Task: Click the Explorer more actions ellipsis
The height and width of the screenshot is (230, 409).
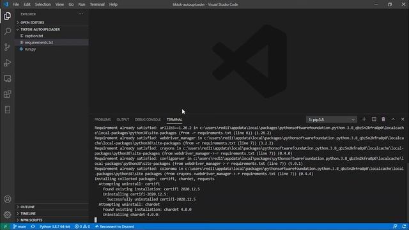Action: [x=81, y=14]
